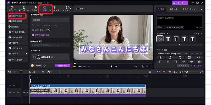Undo the last action in timeline toolbar
This screenshot has width=211, height=105.
pyautogui.click(x=9, y=72)
